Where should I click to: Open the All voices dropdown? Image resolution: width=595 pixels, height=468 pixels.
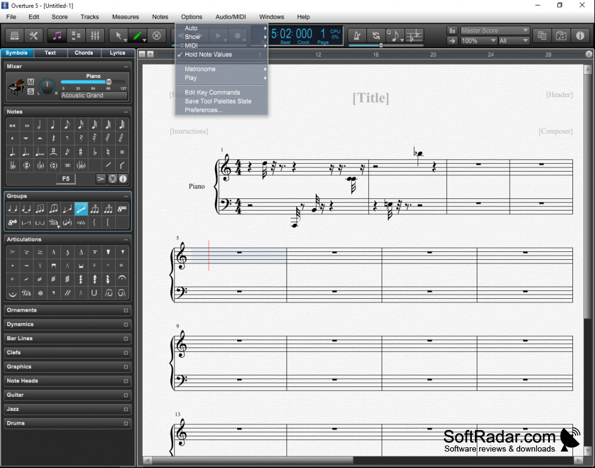coord(514,41)
